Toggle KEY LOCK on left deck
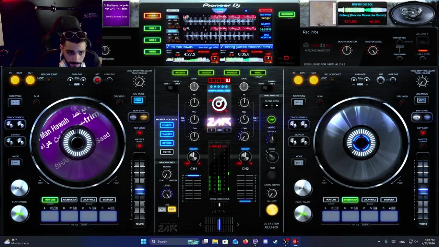439x247 pixels. [x=139, y=133]
